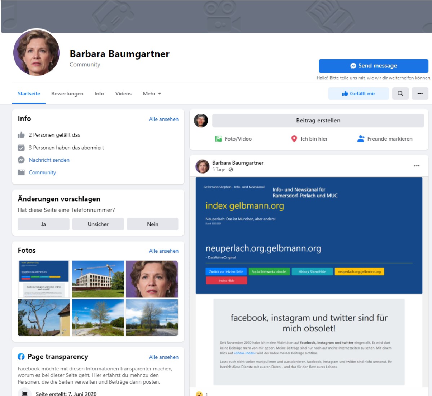Select Nein for the phone number question

coord(153,224)
